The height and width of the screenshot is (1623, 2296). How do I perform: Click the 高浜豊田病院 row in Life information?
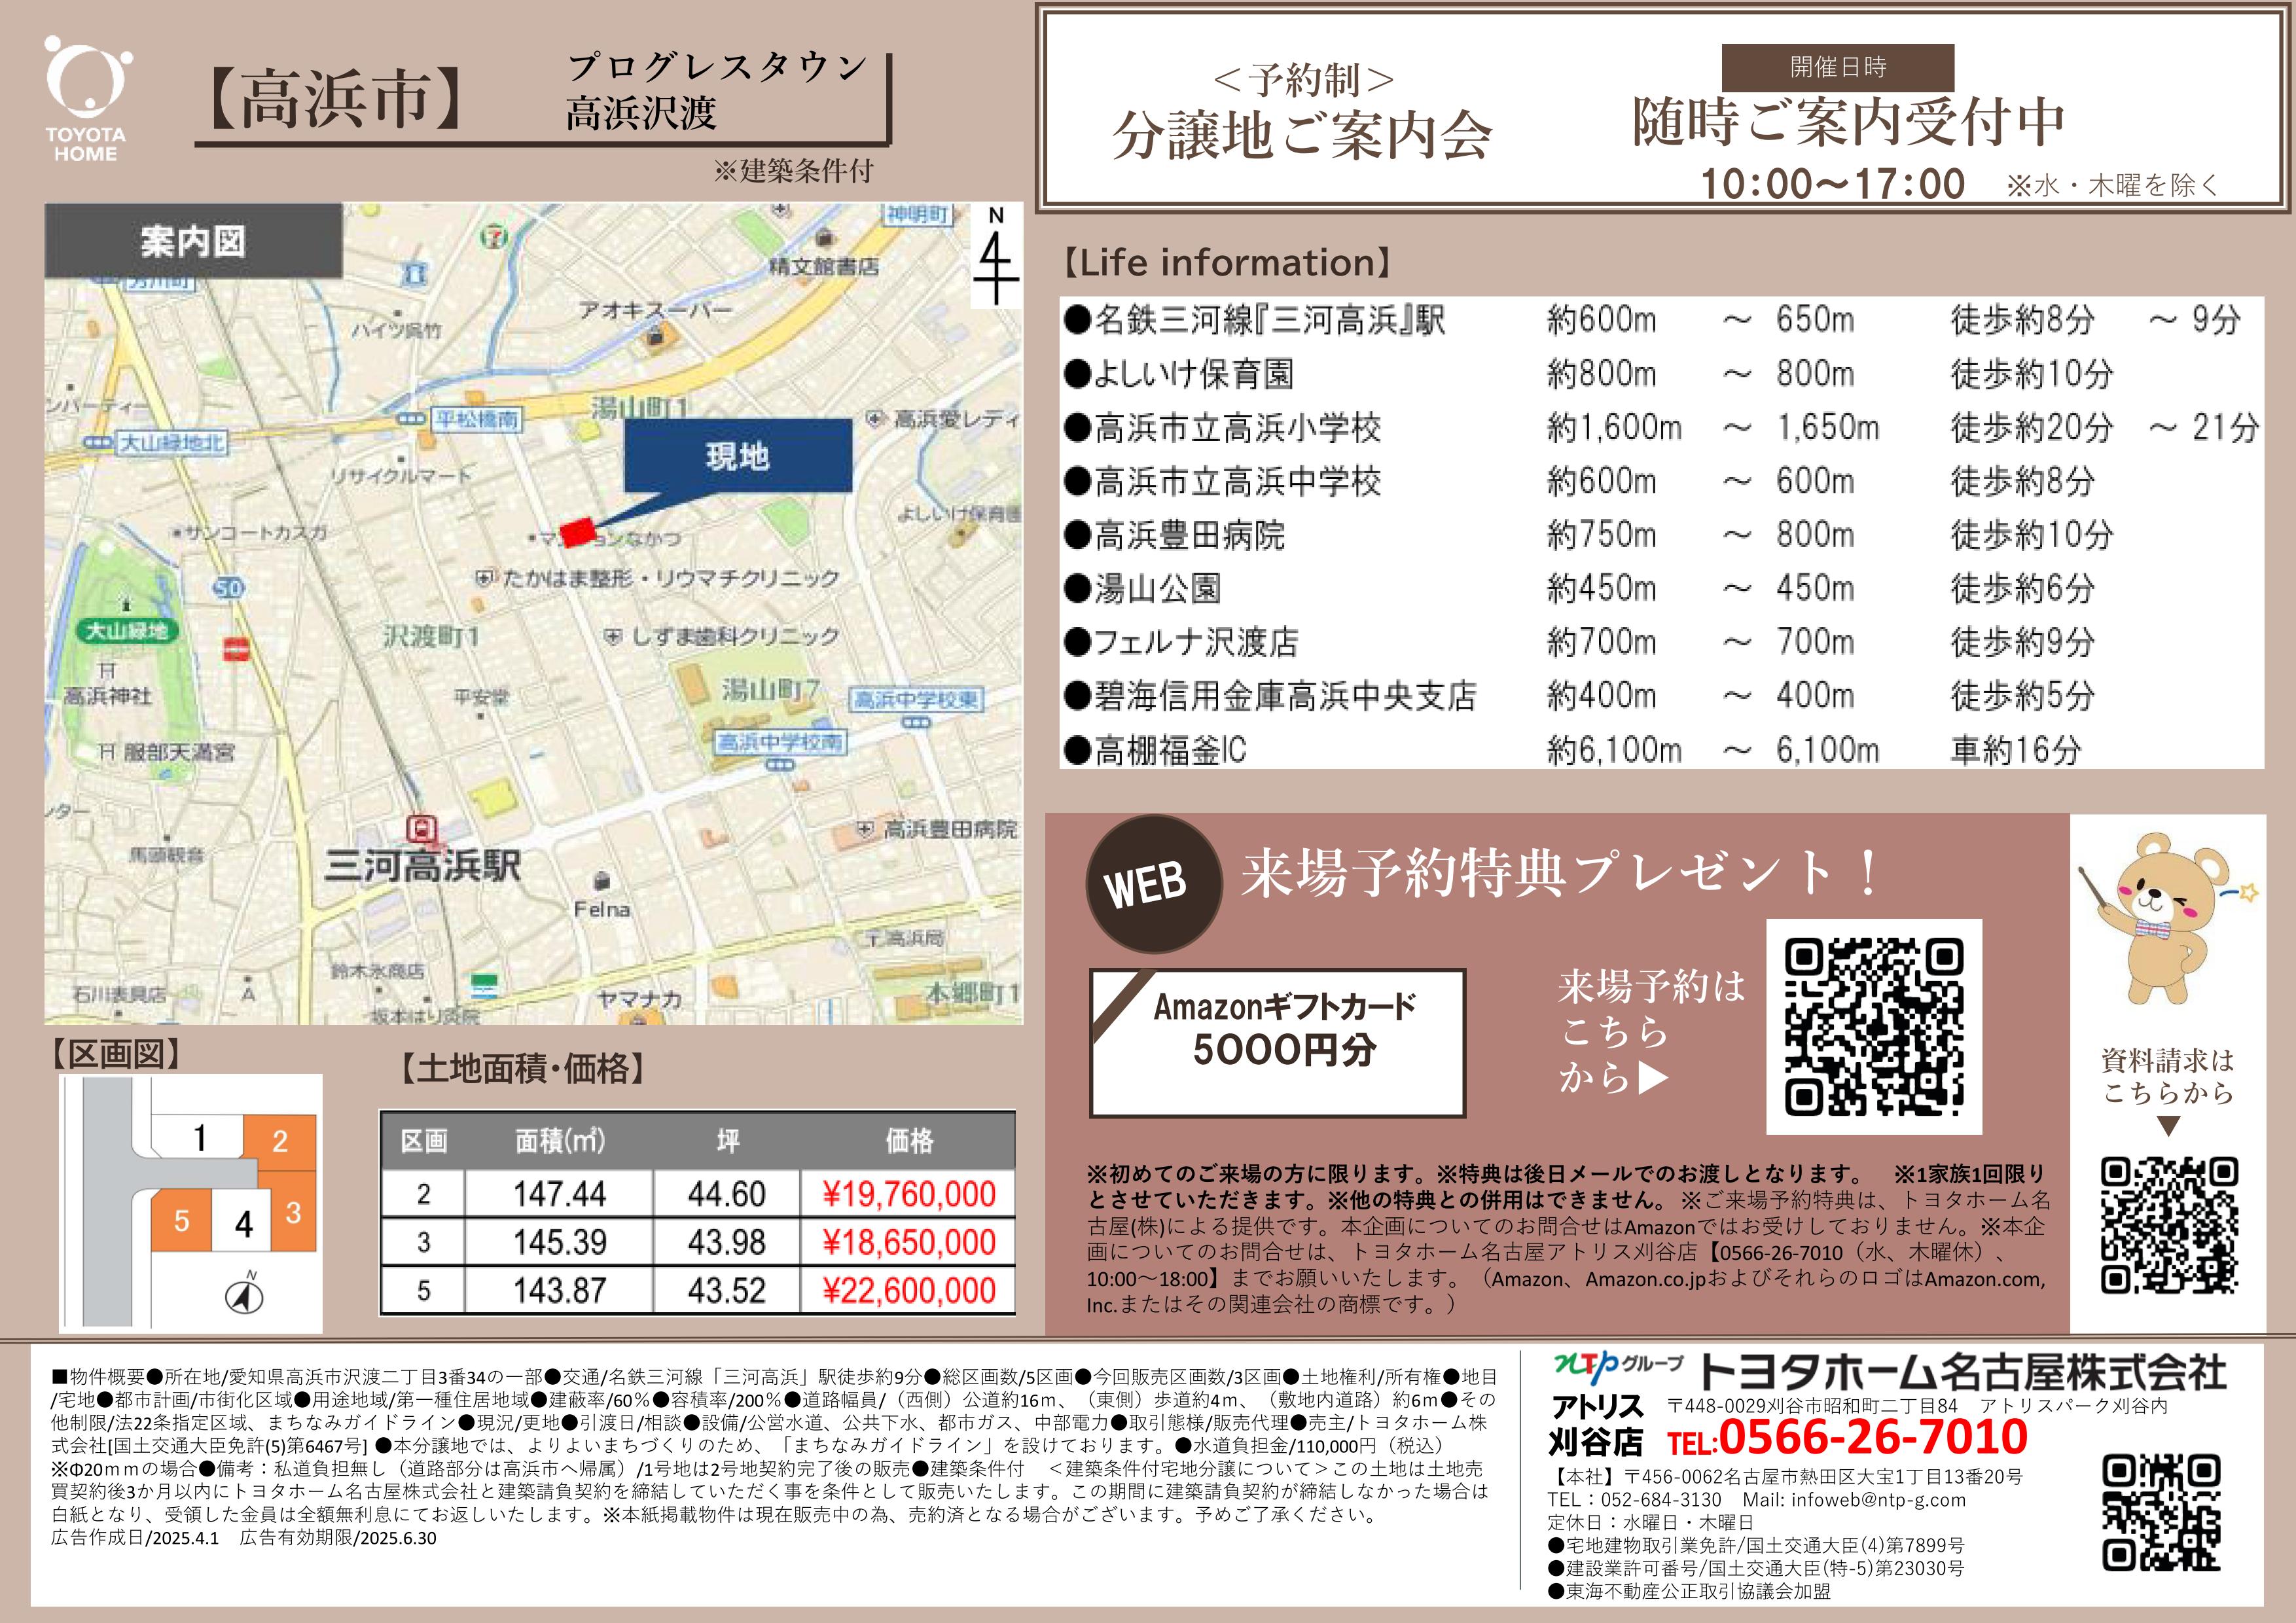(x=1661, y=535)
